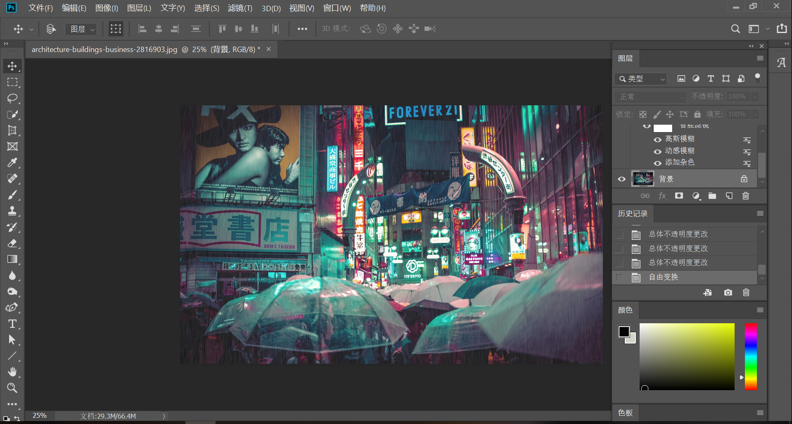Toggle visibility of 高斯模糊 filter

point(657,140)
